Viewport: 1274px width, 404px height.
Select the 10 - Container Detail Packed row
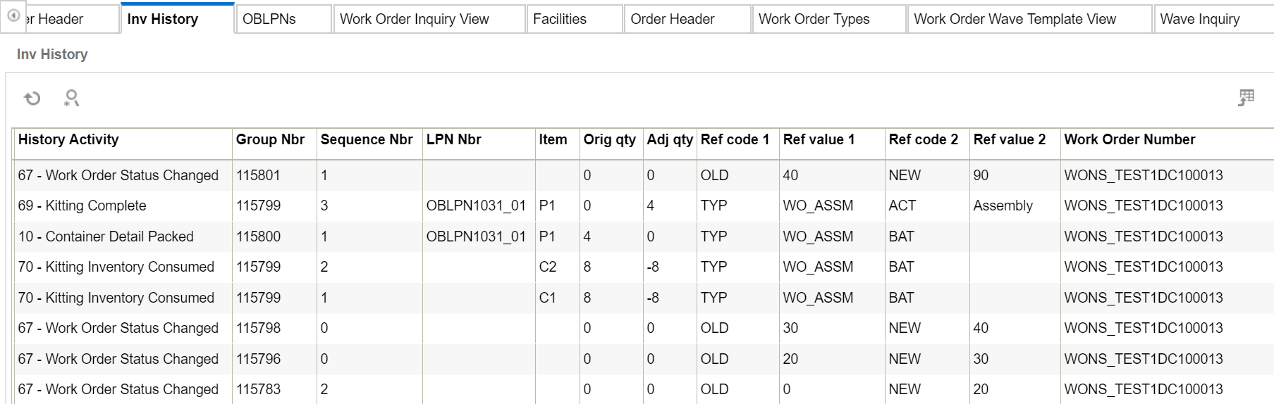tap(643, 236)
